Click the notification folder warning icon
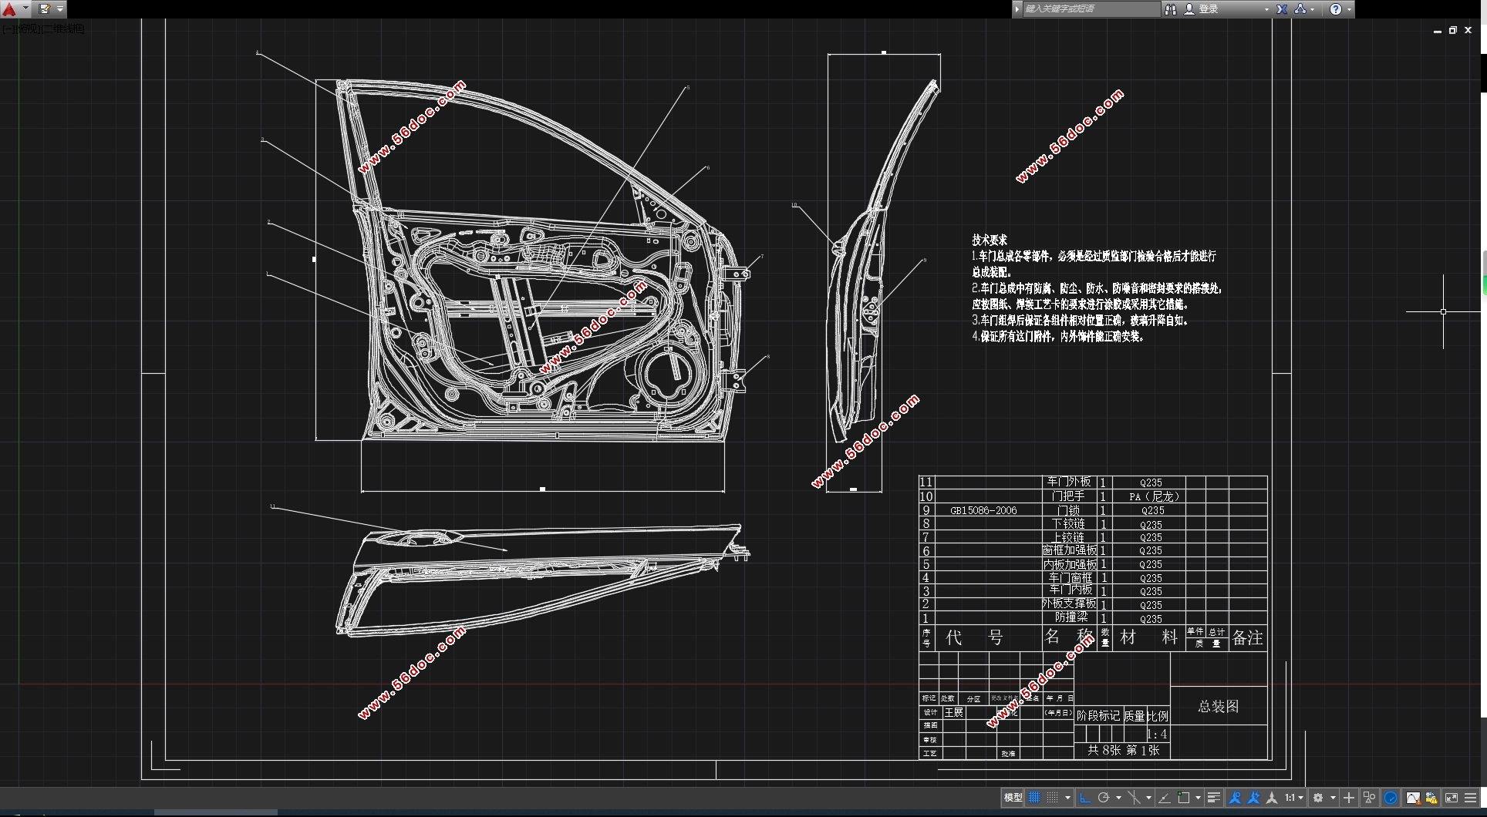Viewport: 1487px width, 817px height. point(1431,798)
